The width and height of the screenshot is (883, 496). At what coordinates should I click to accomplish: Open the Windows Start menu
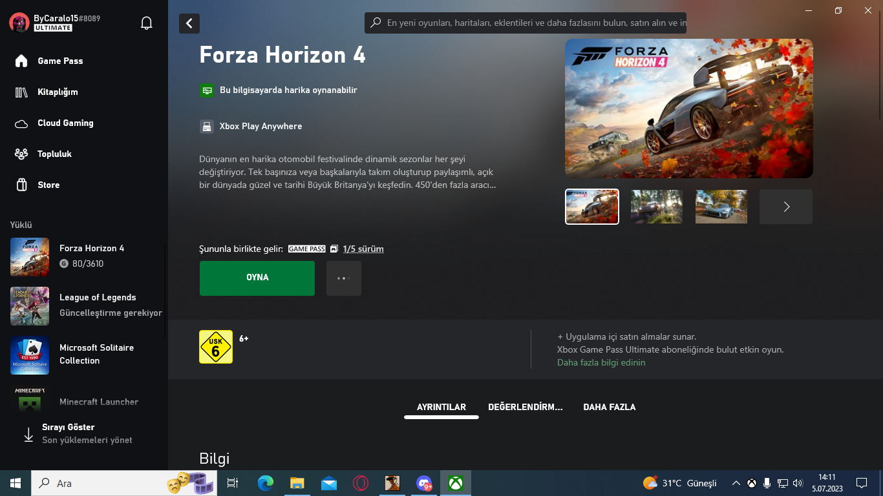coord(15,483)
